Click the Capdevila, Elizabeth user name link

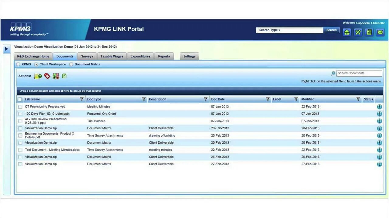(x=370, y=23)
